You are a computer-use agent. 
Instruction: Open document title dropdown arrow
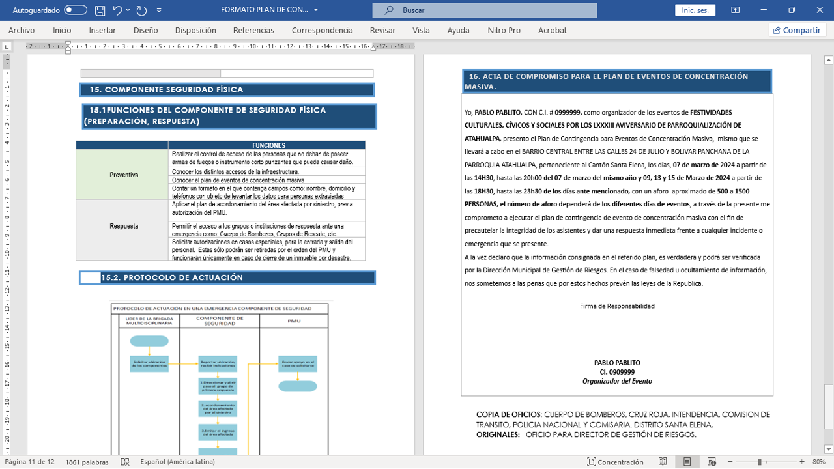point(316,10)
